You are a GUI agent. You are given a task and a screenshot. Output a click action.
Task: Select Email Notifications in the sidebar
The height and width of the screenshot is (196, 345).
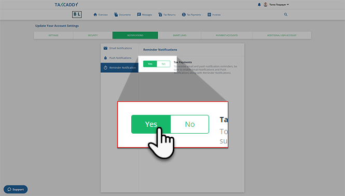[119, 48]
